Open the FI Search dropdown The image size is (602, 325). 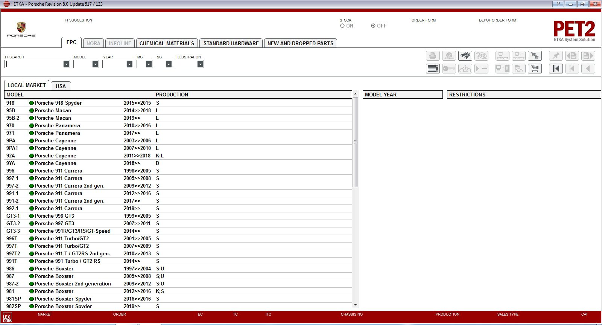tap(66, 64)
